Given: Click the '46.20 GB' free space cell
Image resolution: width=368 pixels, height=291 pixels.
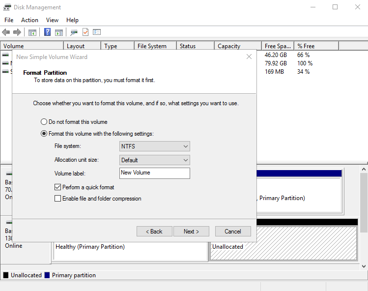Looking at the screenshot, I should tap(276, 55).
